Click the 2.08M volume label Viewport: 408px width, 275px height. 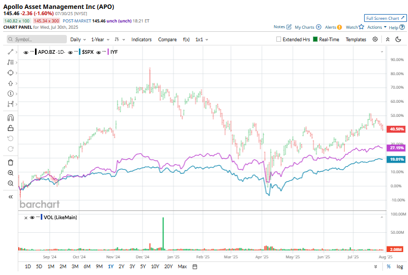396,249
